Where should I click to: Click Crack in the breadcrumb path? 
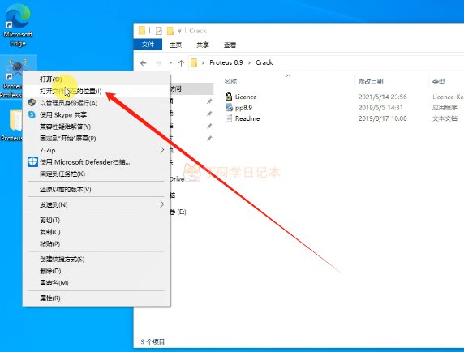[x=264, y=62]
